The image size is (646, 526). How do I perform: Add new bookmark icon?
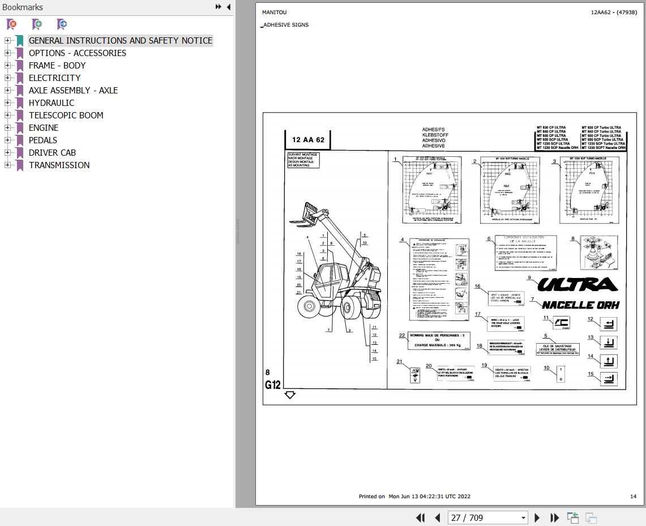[37, 24]
